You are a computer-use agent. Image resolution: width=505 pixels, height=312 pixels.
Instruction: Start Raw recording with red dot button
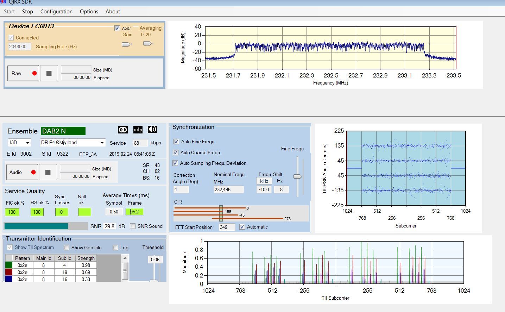coord(23,73)
